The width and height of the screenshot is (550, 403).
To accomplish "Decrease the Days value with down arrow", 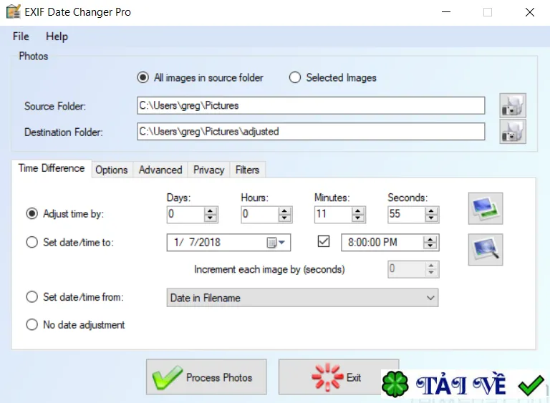I will 210,218.
